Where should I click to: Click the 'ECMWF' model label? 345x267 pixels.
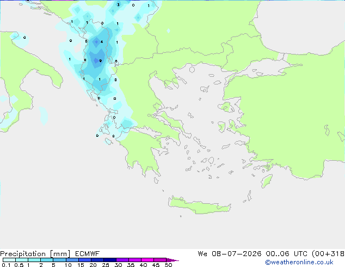[88, 254]
